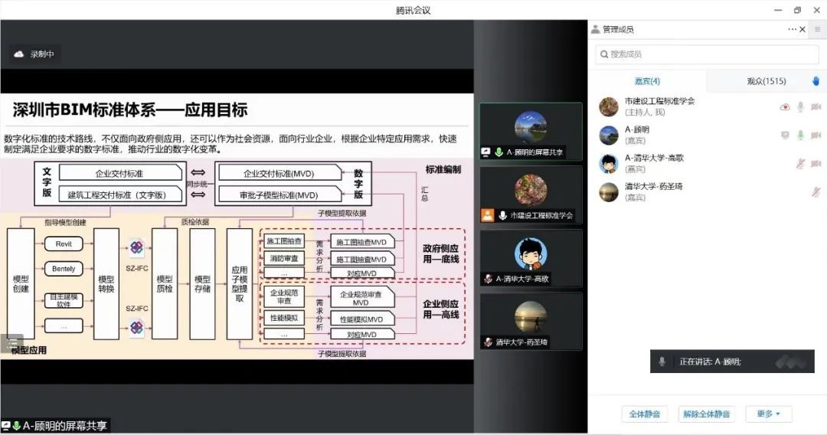Click A-顾明的屏幕共享 video tile
The image size is (827, 435).
click(531, 132)
